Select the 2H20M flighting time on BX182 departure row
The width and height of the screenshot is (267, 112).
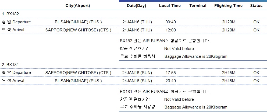pos(229,22)
